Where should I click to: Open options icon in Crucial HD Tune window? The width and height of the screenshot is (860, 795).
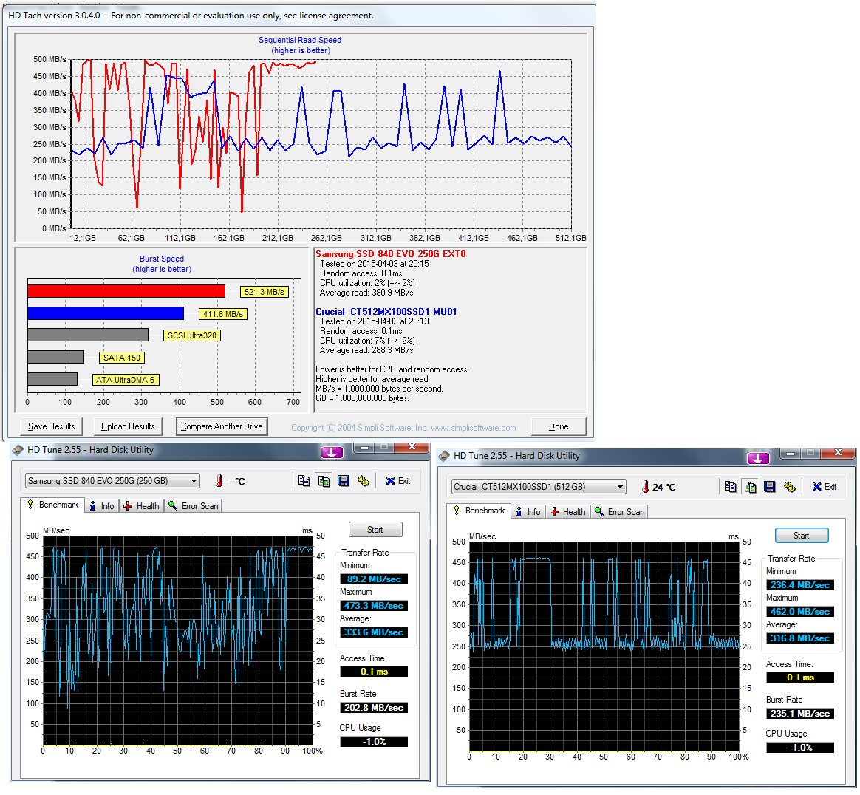(x=789, y=487)
